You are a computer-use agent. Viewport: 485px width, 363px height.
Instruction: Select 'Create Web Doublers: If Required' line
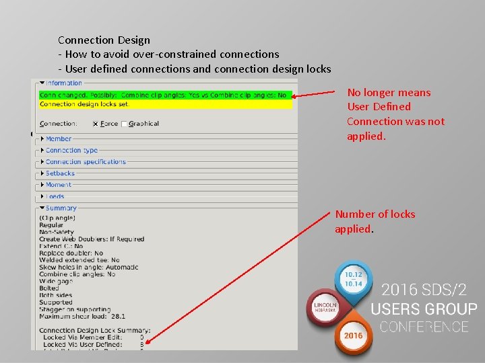click(x=92, y=239)
